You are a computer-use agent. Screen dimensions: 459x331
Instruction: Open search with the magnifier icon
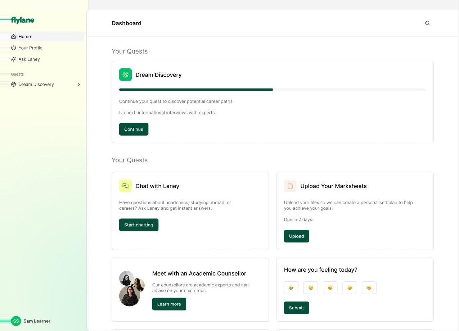427,23
